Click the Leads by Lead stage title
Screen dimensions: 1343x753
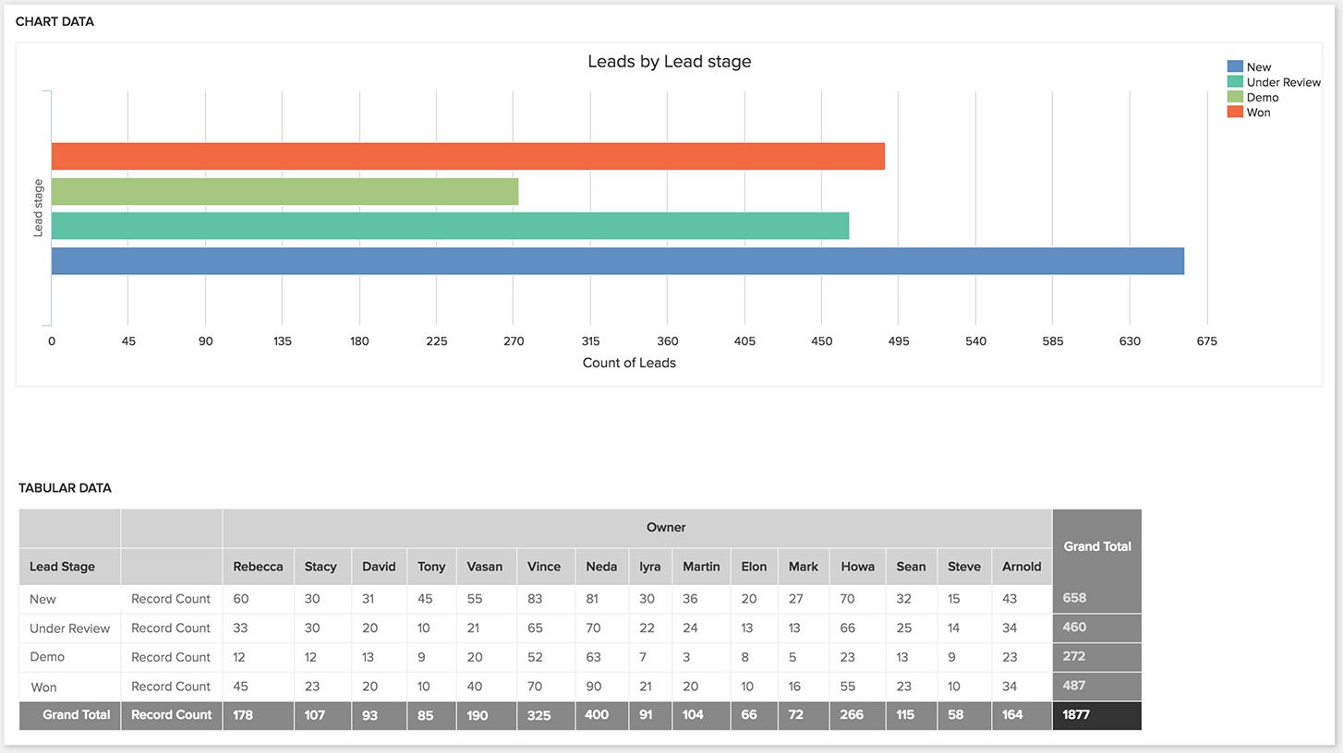(670, 62)
